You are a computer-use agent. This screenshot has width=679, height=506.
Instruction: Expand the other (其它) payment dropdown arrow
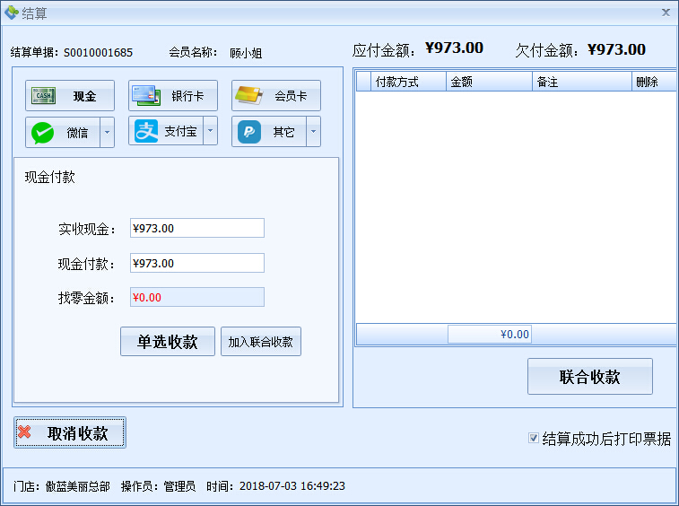[313, 132]
